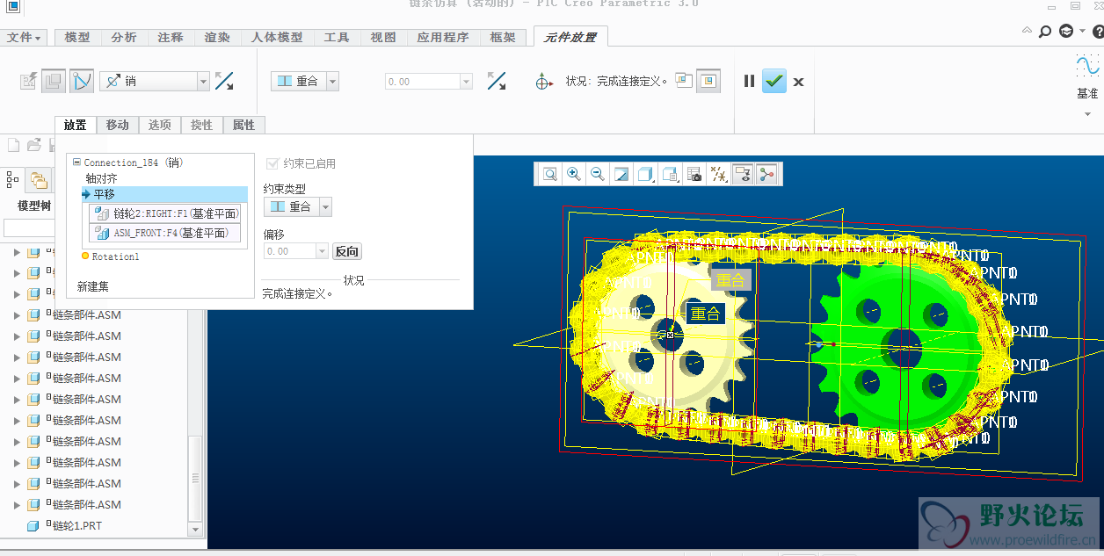Switch to the 模型 ribbon tab
The height and width of the screenshot is (556, 1104).
[77, 37]
